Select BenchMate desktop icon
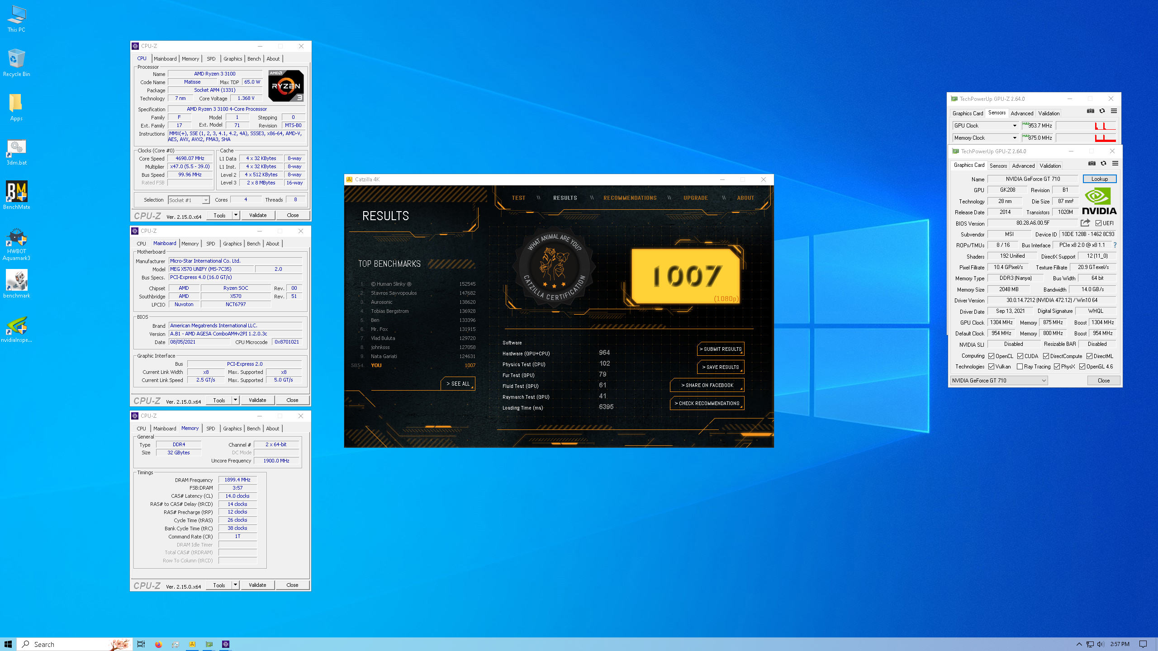The image size is (1158, 651). coord(16,195)
